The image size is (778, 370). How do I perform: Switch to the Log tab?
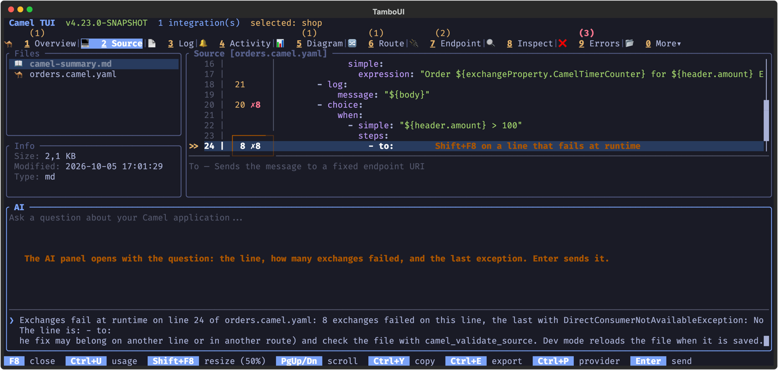pos(181,44)
